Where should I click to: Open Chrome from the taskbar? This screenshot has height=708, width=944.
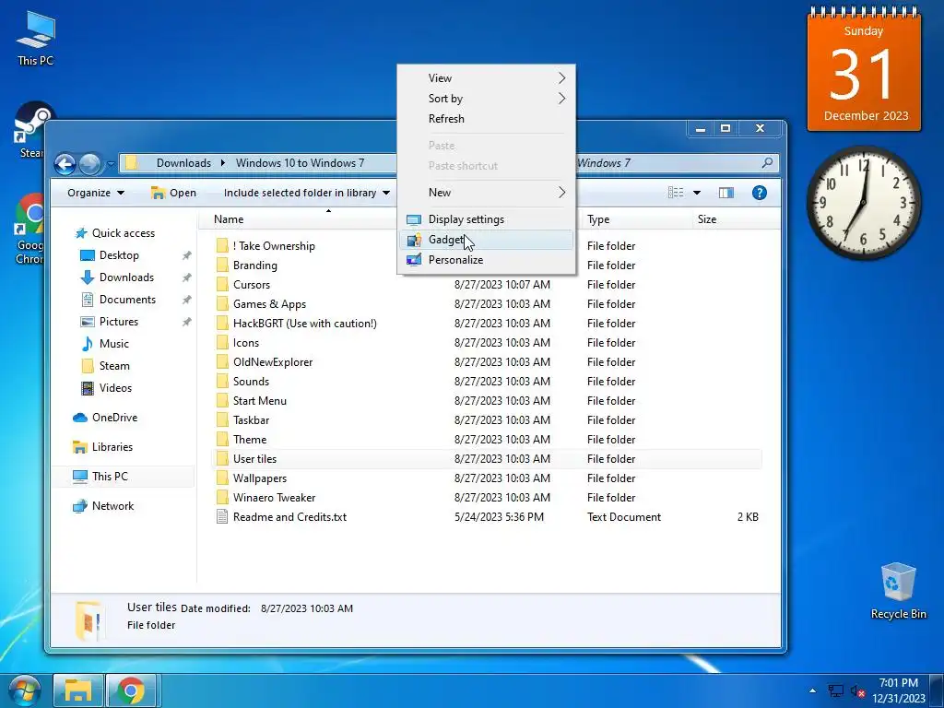point(131,690)
